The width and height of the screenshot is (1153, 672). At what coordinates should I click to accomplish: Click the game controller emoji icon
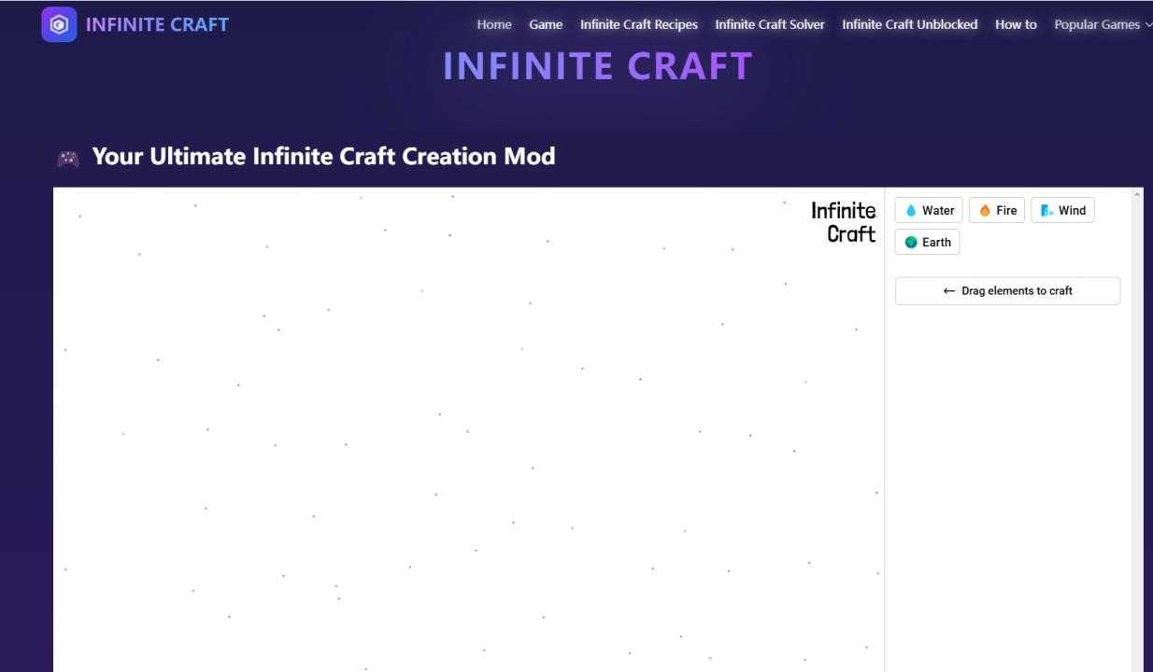pyautogui.click(x=68, y=158)
